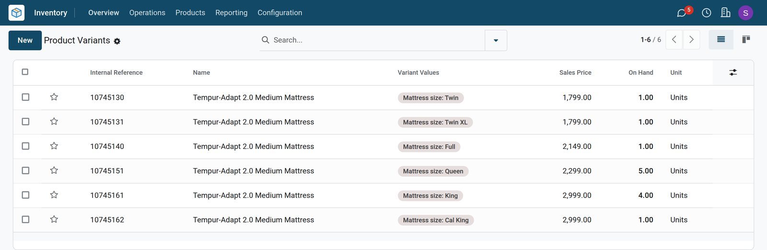Image resolution: width=767 pixels, height=250 pixels.
Task: Click the product name in row 10745161
Action: point(254,195)
